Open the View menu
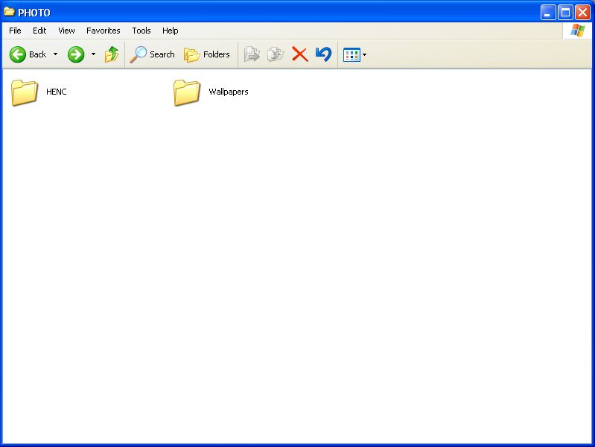595x447 pixels. 66,31
